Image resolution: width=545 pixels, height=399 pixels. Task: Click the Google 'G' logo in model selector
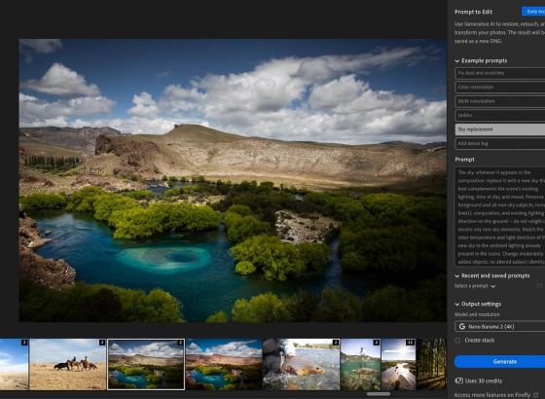click(462, 327)
